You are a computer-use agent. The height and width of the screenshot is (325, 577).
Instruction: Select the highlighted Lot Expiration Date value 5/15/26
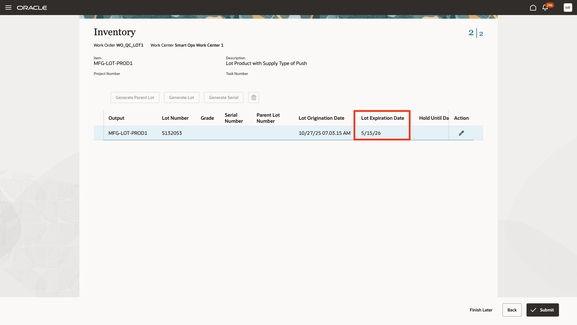point(371,133)
